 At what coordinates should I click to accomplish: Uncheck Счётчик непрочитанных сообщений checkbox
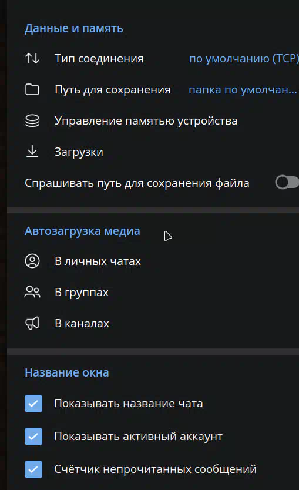tap(33, 469)
